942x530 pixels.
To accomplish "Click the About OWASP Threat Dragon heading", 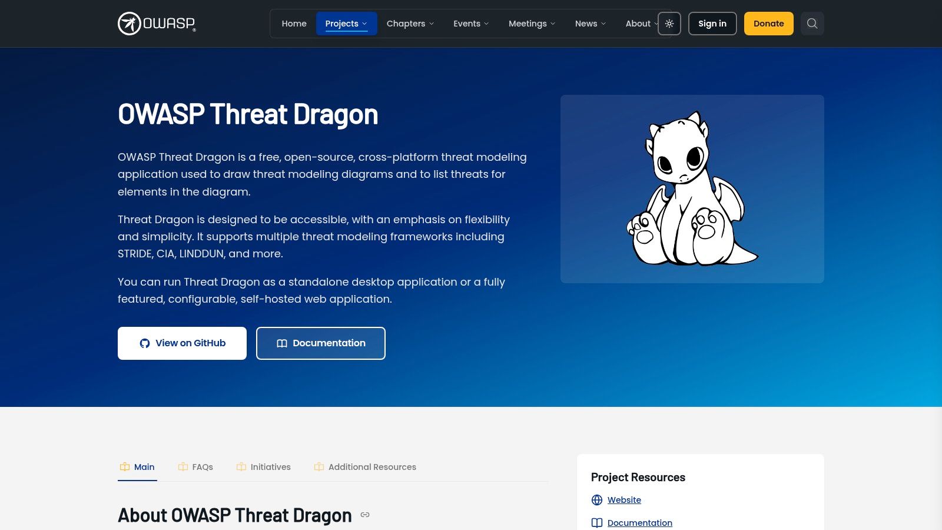I will [235, 515].
